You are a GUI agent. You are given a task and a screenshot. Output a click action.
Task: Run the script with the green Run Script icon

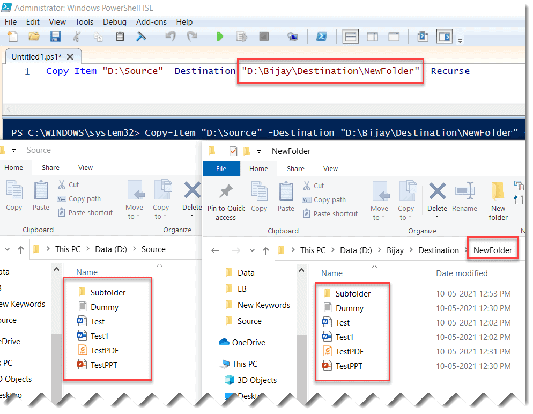click(220, 36)
